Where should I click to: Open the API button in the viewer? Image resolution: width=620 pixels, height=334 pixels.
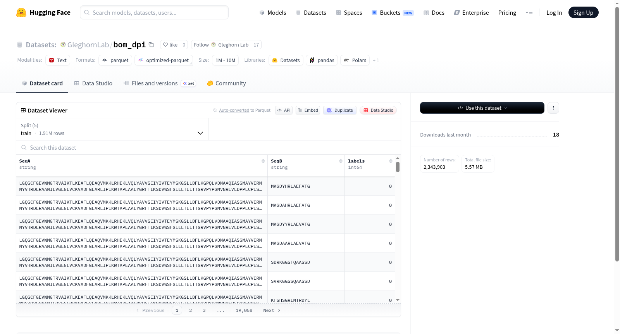pyautogui.click(x=284, y=110)
